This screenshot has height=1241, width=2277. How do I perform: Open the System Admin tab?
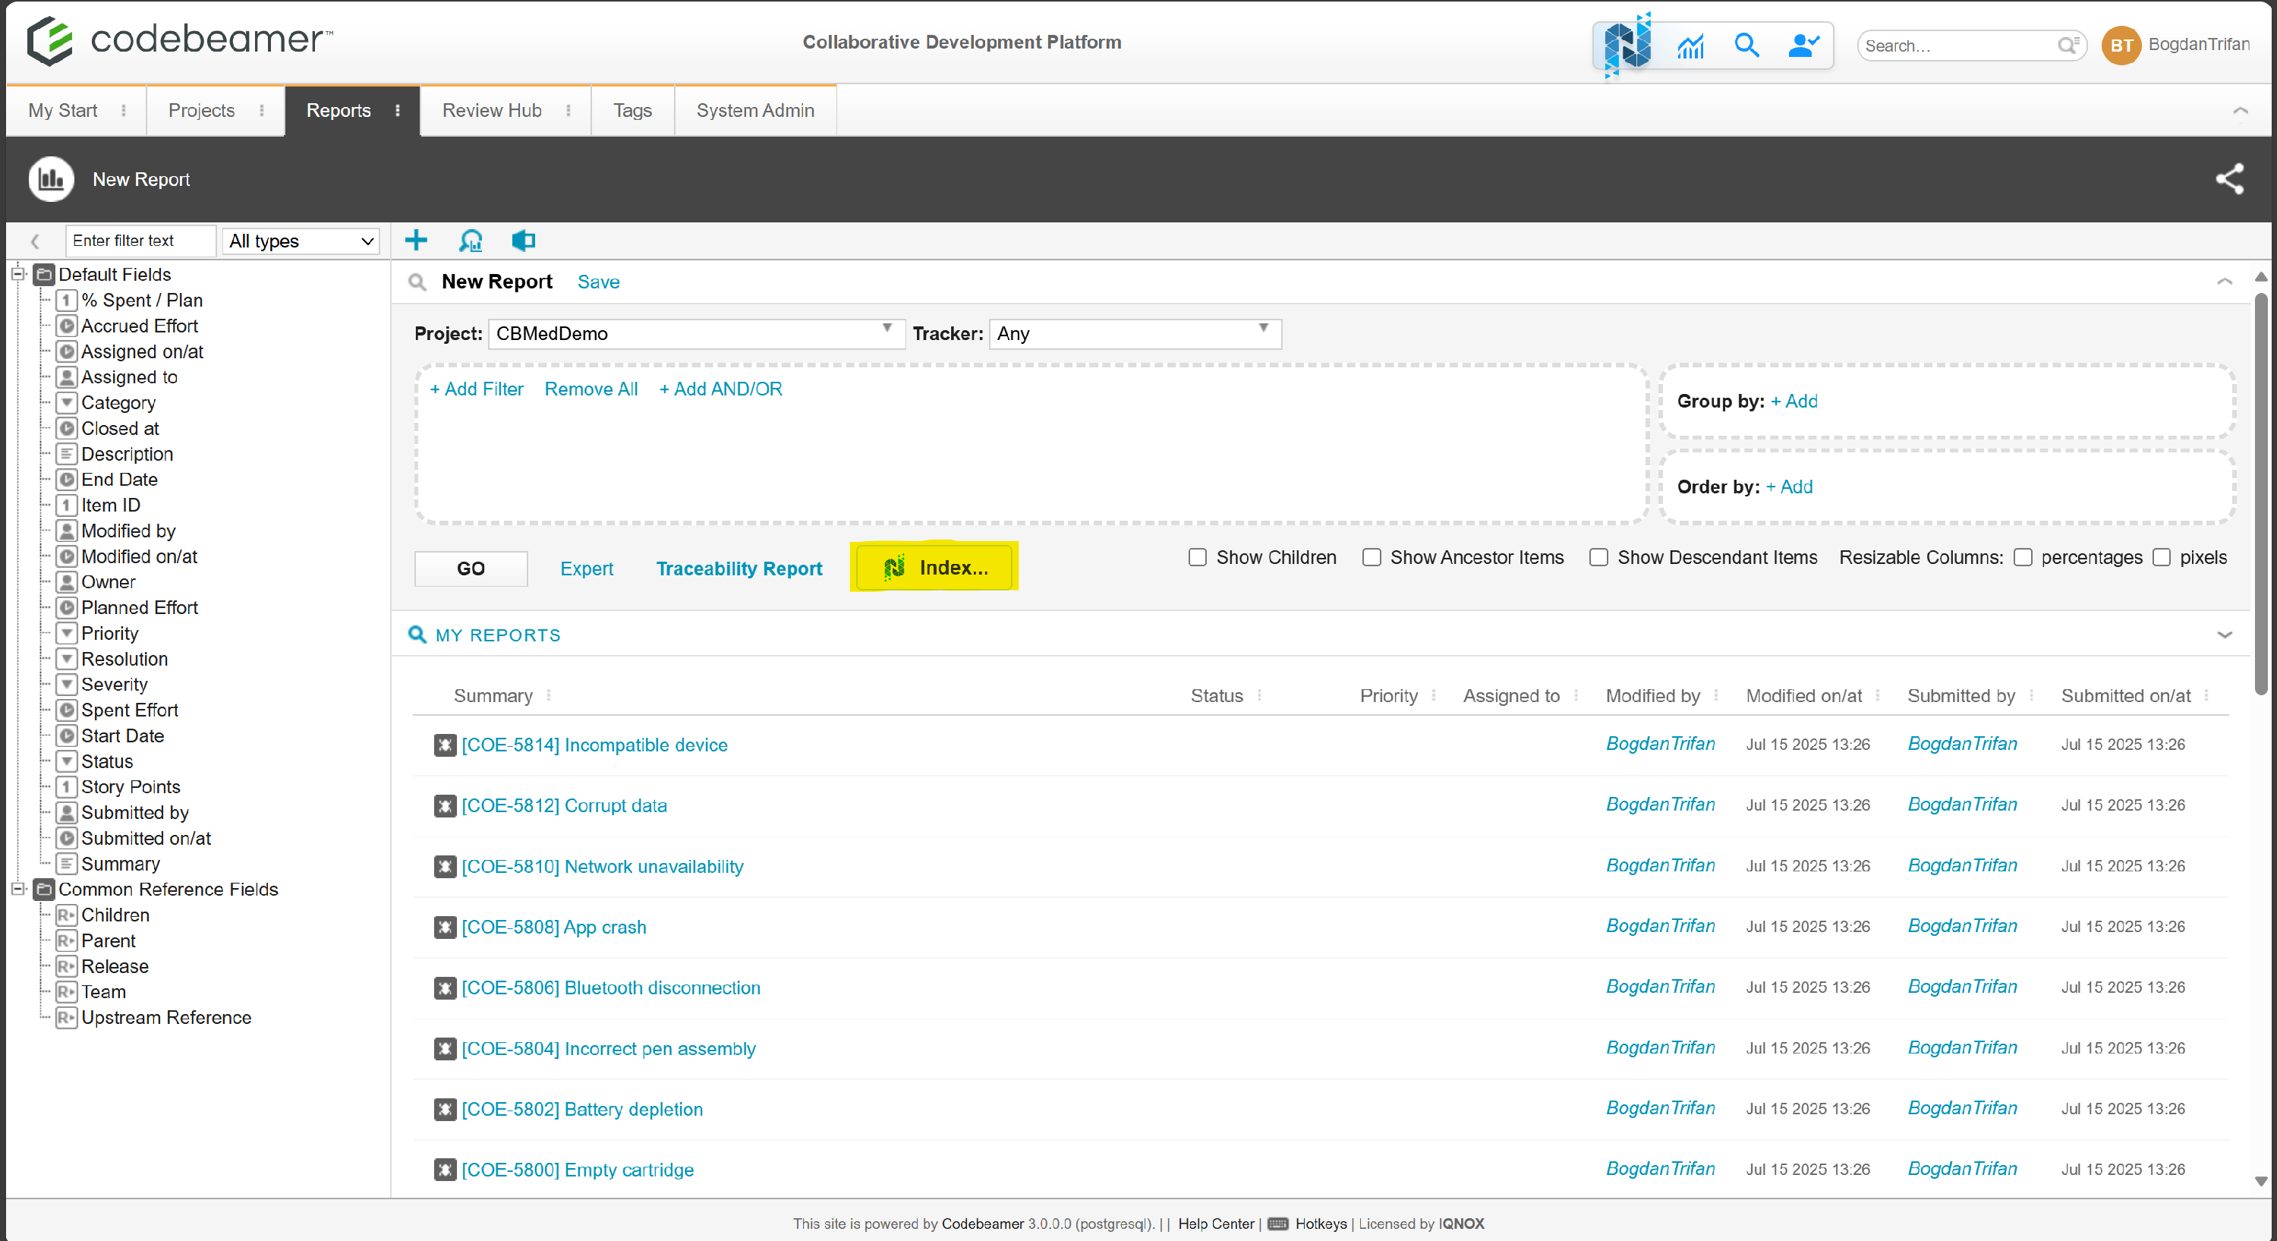(755, 111)
